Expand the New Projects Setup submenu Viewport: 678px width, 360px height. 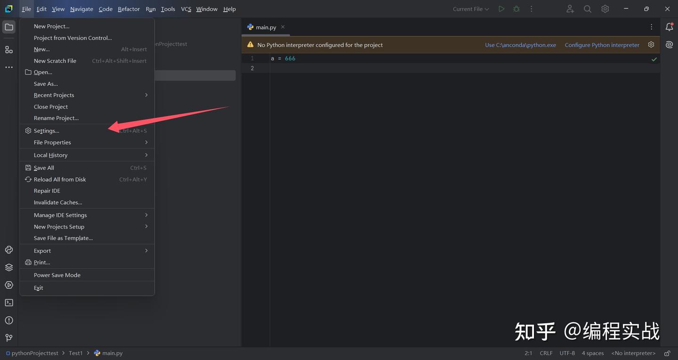pyautogui.click(x=87, y=226)
